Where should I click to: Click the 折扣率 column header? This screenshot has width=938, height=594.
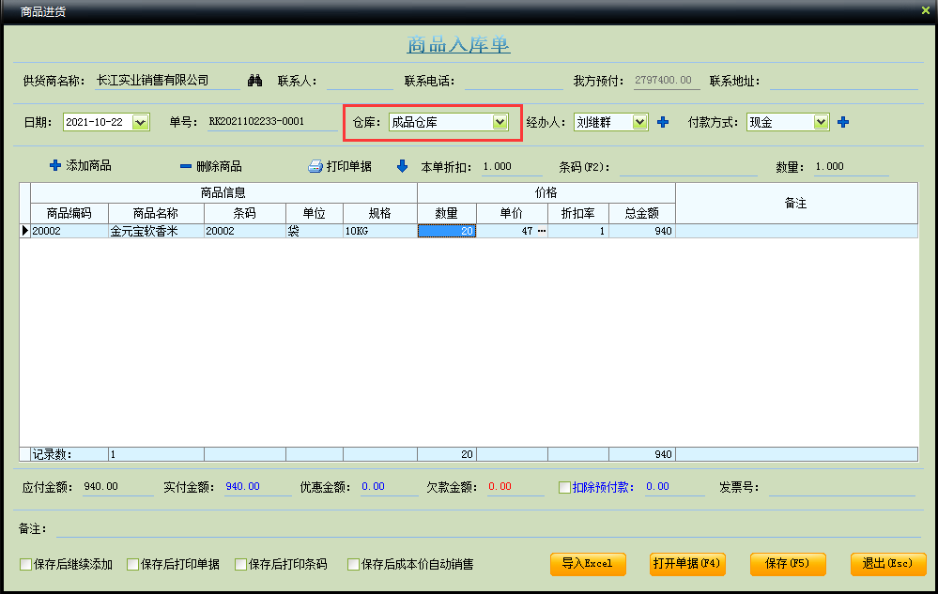click(577, 213)
